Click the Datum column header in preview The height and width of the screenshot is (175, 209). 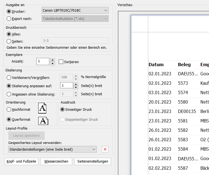tap(156, 65)
